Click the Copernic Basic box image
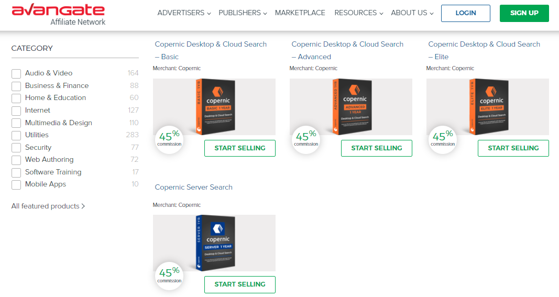The image size is (559, 297). click(x=214, y=107)
